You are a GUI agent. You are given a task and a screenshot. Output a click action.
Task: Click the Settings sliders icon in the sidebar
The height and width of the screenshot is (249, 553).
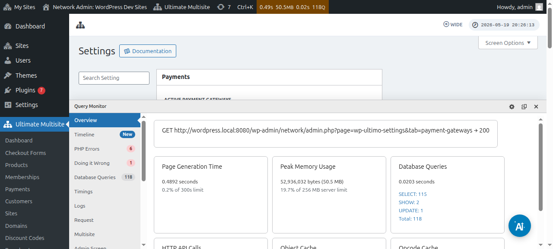pyautogui.click(x=8, y=105)
